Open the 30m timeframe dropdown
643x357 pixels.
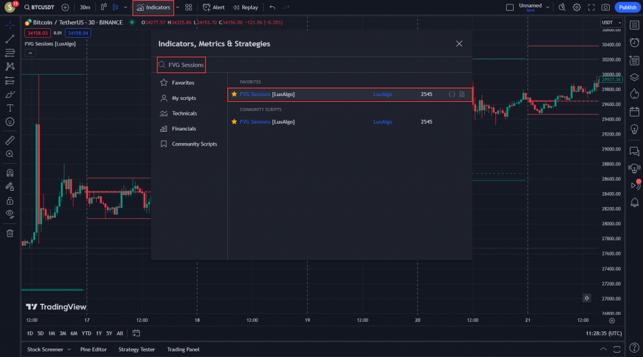[x=84, y=8]
